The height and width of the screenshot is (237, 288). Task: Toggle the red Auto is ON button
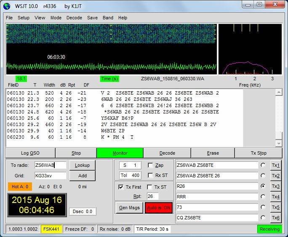click(159, 208)
